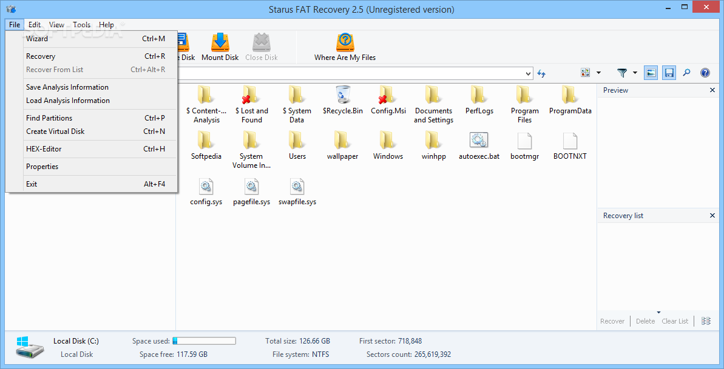Click the Space used progress bar
The image size is (724, 369).
point(204,341)
